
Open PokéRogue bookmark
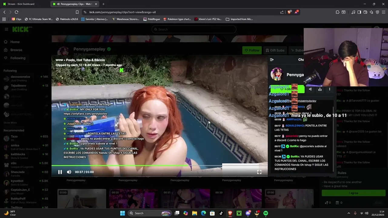coord(152,19)
